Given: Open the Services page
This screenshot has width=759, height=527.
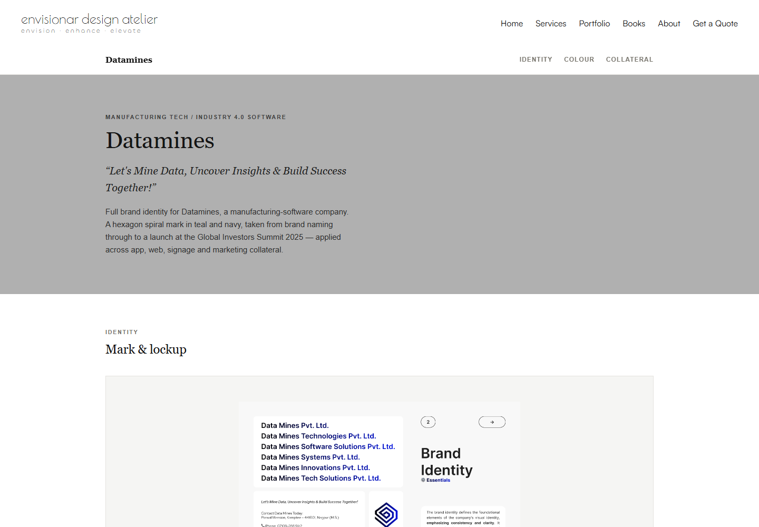Looking at the screenshot, I should [551, 24].
